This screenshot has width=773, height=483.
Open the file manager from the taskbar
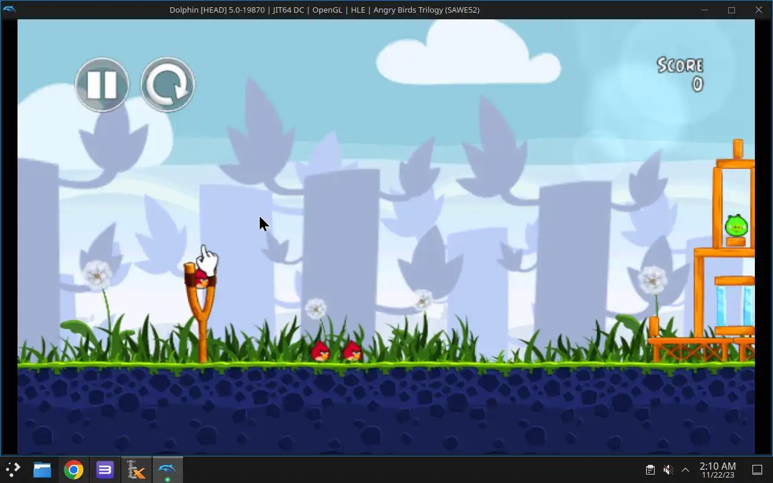tap(42, 470)
